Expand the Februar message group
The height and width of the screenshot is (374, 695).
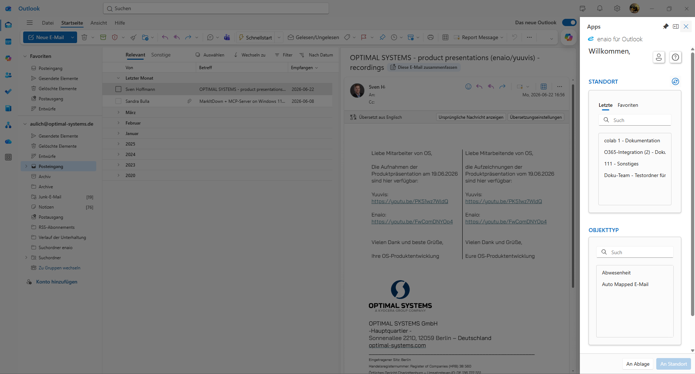(118, 123)
